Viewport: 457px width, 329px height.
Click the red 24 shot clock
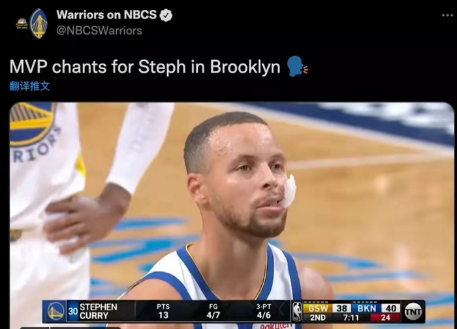385,317
